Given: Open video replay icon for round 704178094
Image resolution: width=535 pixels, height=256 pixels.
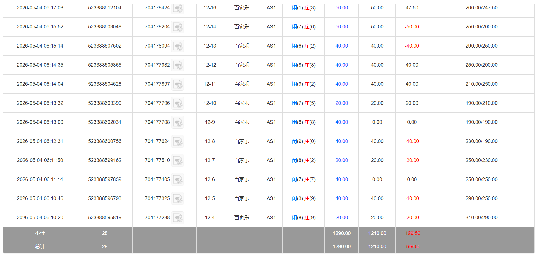Looking at the screenshot, I should pos(178,46).
